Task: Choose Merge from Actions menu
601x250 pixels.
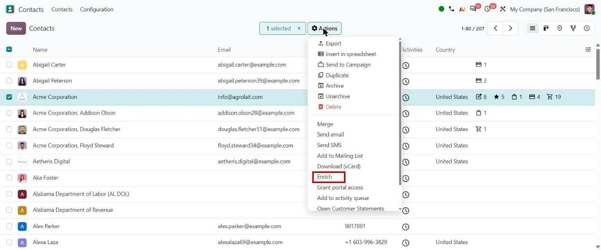Action: 325,124
